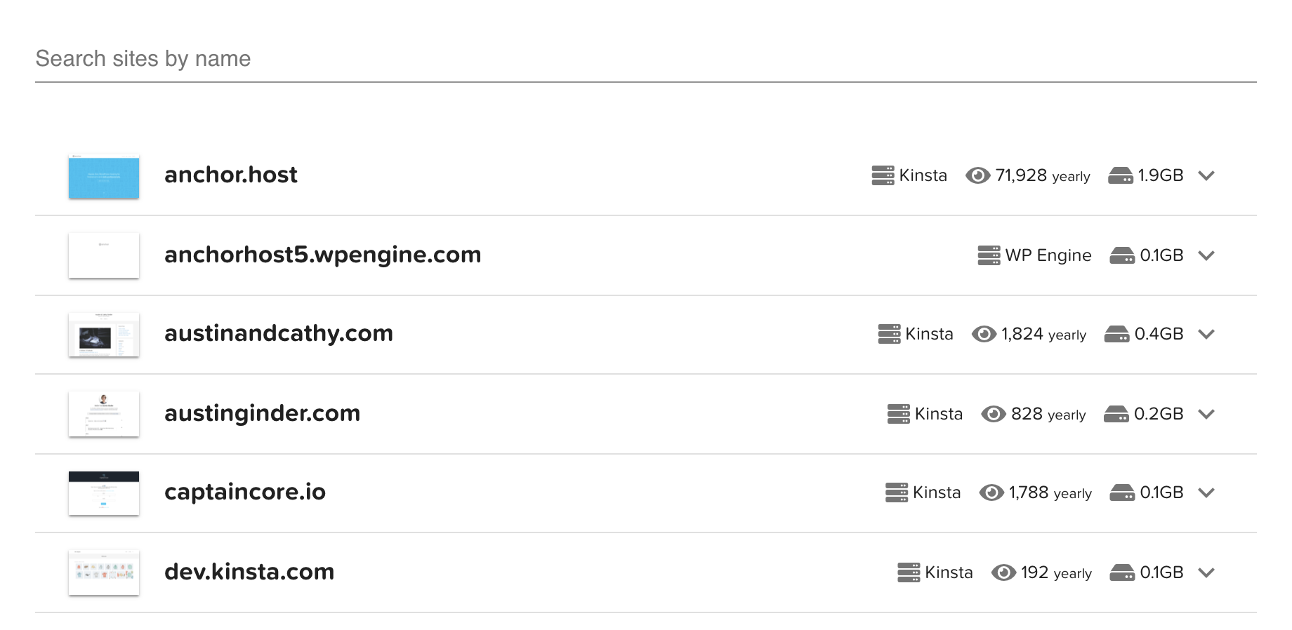
Task: Open the captaincore.io site title
Action: [x=245, y=492]
